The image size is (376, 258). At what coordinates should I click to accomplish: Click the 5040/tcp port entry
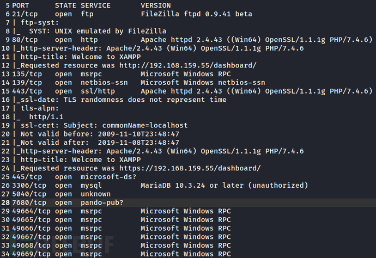(28, 194)
